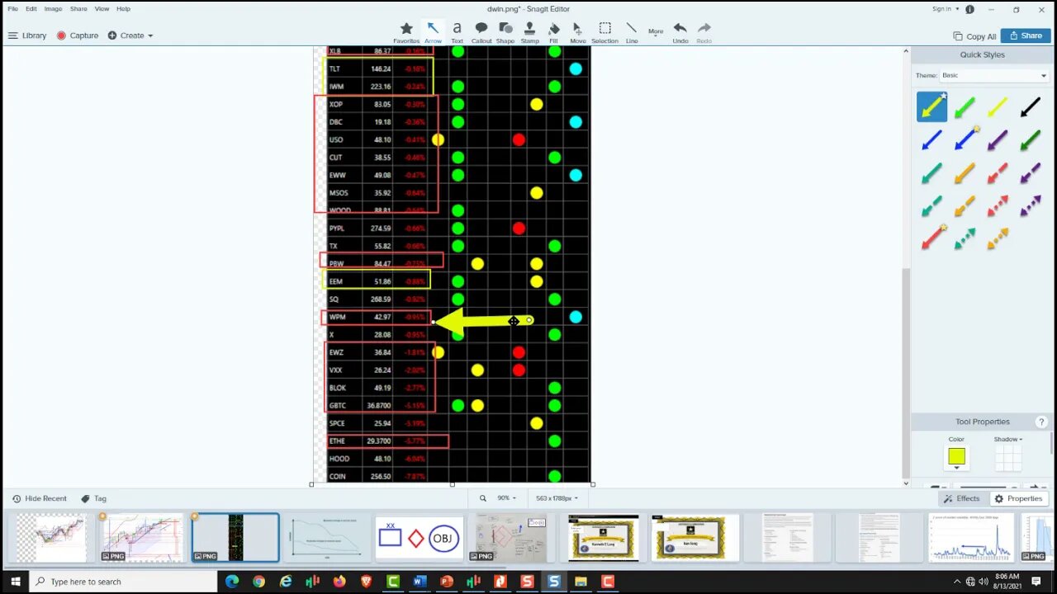The height and width of the screenshot is (594, 1057).
Task: Open the 90% zoom level dropdown
Action: point(506,498)
